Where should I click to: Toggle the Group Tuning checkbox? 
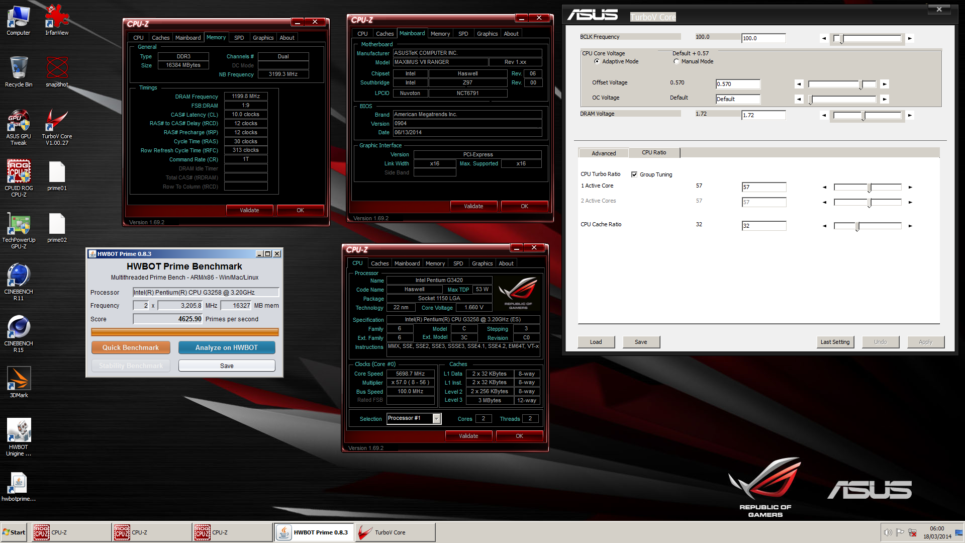[x=634, y=174]
